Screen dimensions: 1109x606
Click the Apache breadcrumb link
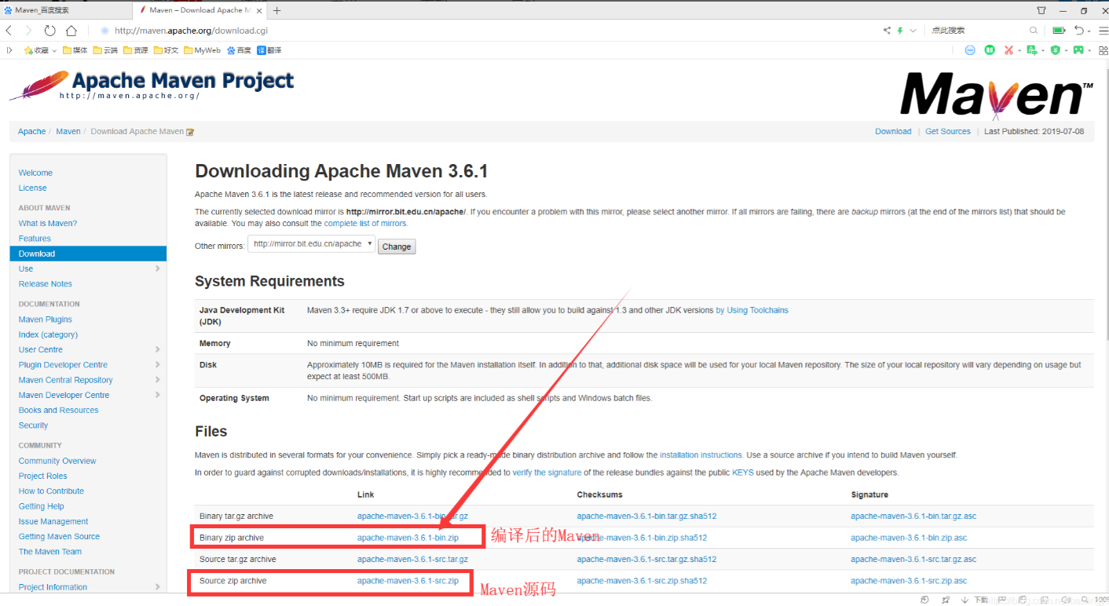point(32,132)
